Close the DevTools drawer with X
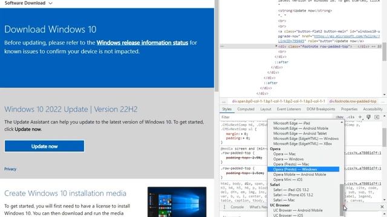Screen dimensions: 387x217 [382, 207]
